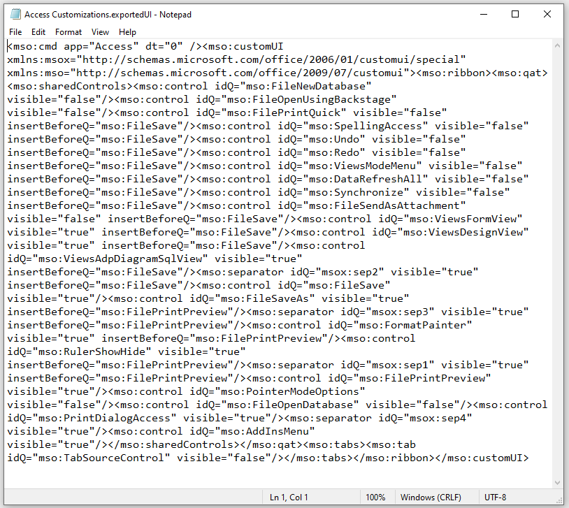Click the 100% zoom level in status bar

[x=375, y=497]
